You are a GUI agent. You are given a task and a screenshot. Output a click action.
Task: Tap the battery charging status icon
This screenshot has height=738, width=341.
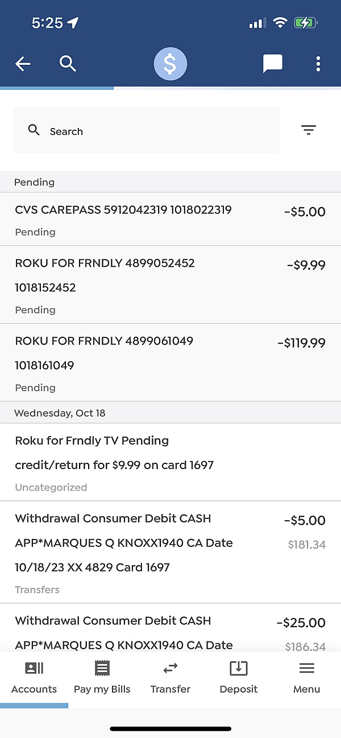click(x=306, y=23)
